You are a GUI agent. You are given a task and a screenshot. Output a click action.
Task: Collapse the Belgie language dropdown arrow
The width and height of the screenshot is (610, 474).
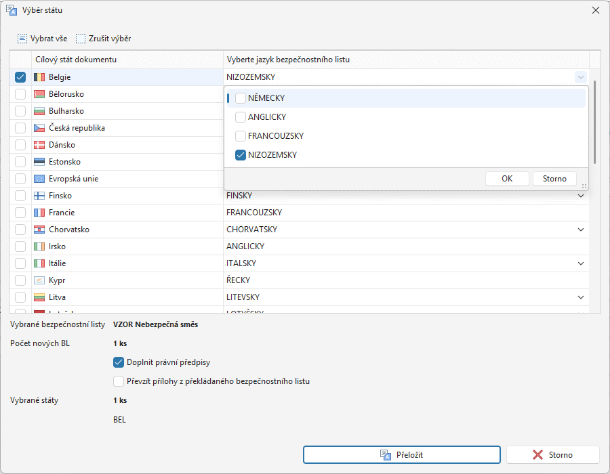click(580, 77)
